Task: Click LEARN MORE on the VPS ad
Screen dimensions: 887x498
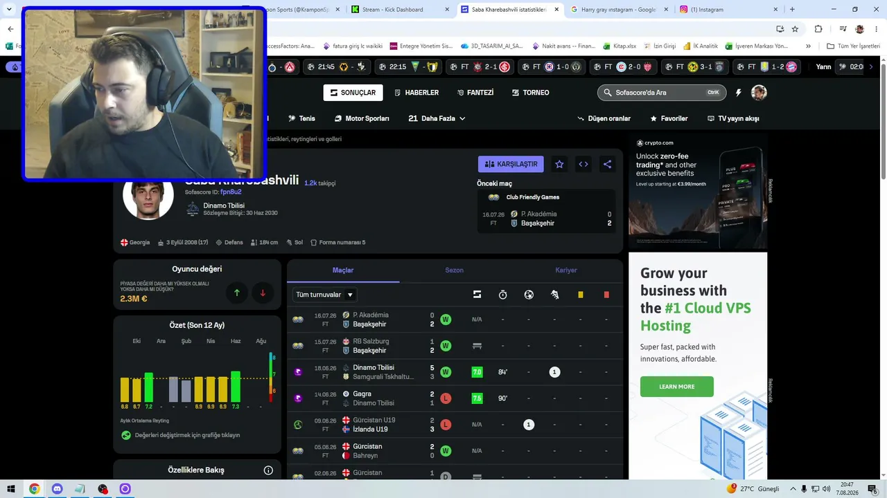Action: coord(677,387)
